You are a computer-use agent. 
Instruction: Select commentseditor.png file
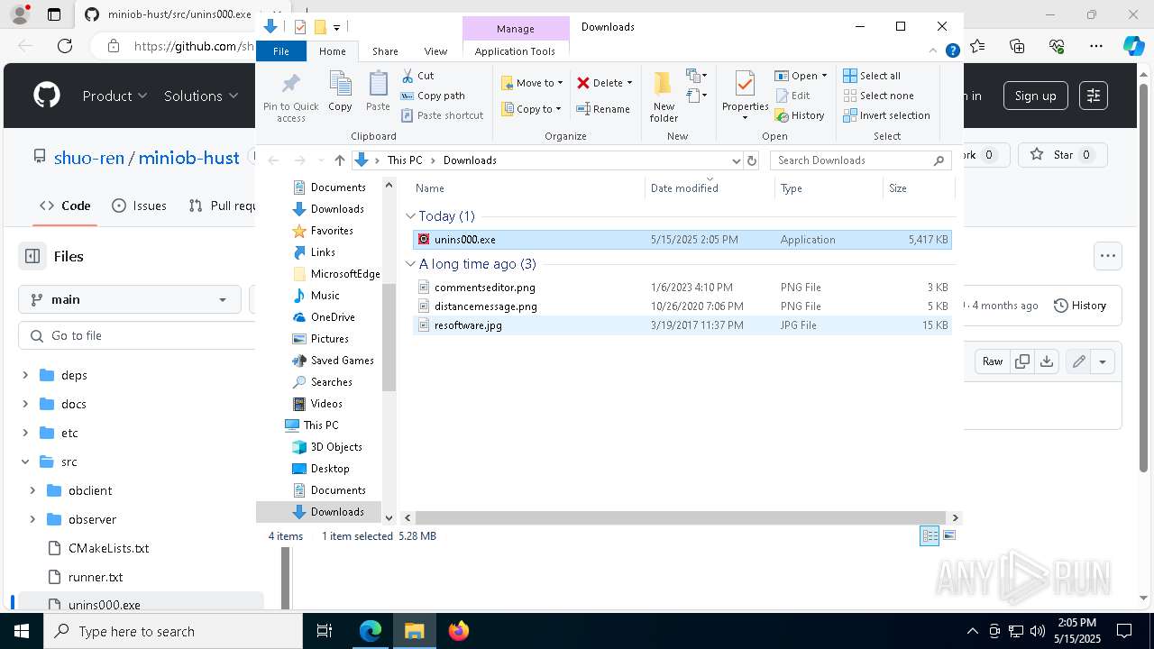click(682, 288)
